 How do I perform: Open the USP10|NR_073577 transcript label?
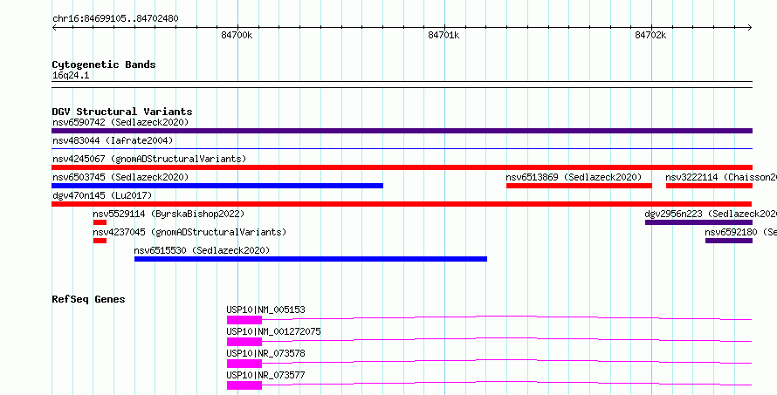click(265, 375)
